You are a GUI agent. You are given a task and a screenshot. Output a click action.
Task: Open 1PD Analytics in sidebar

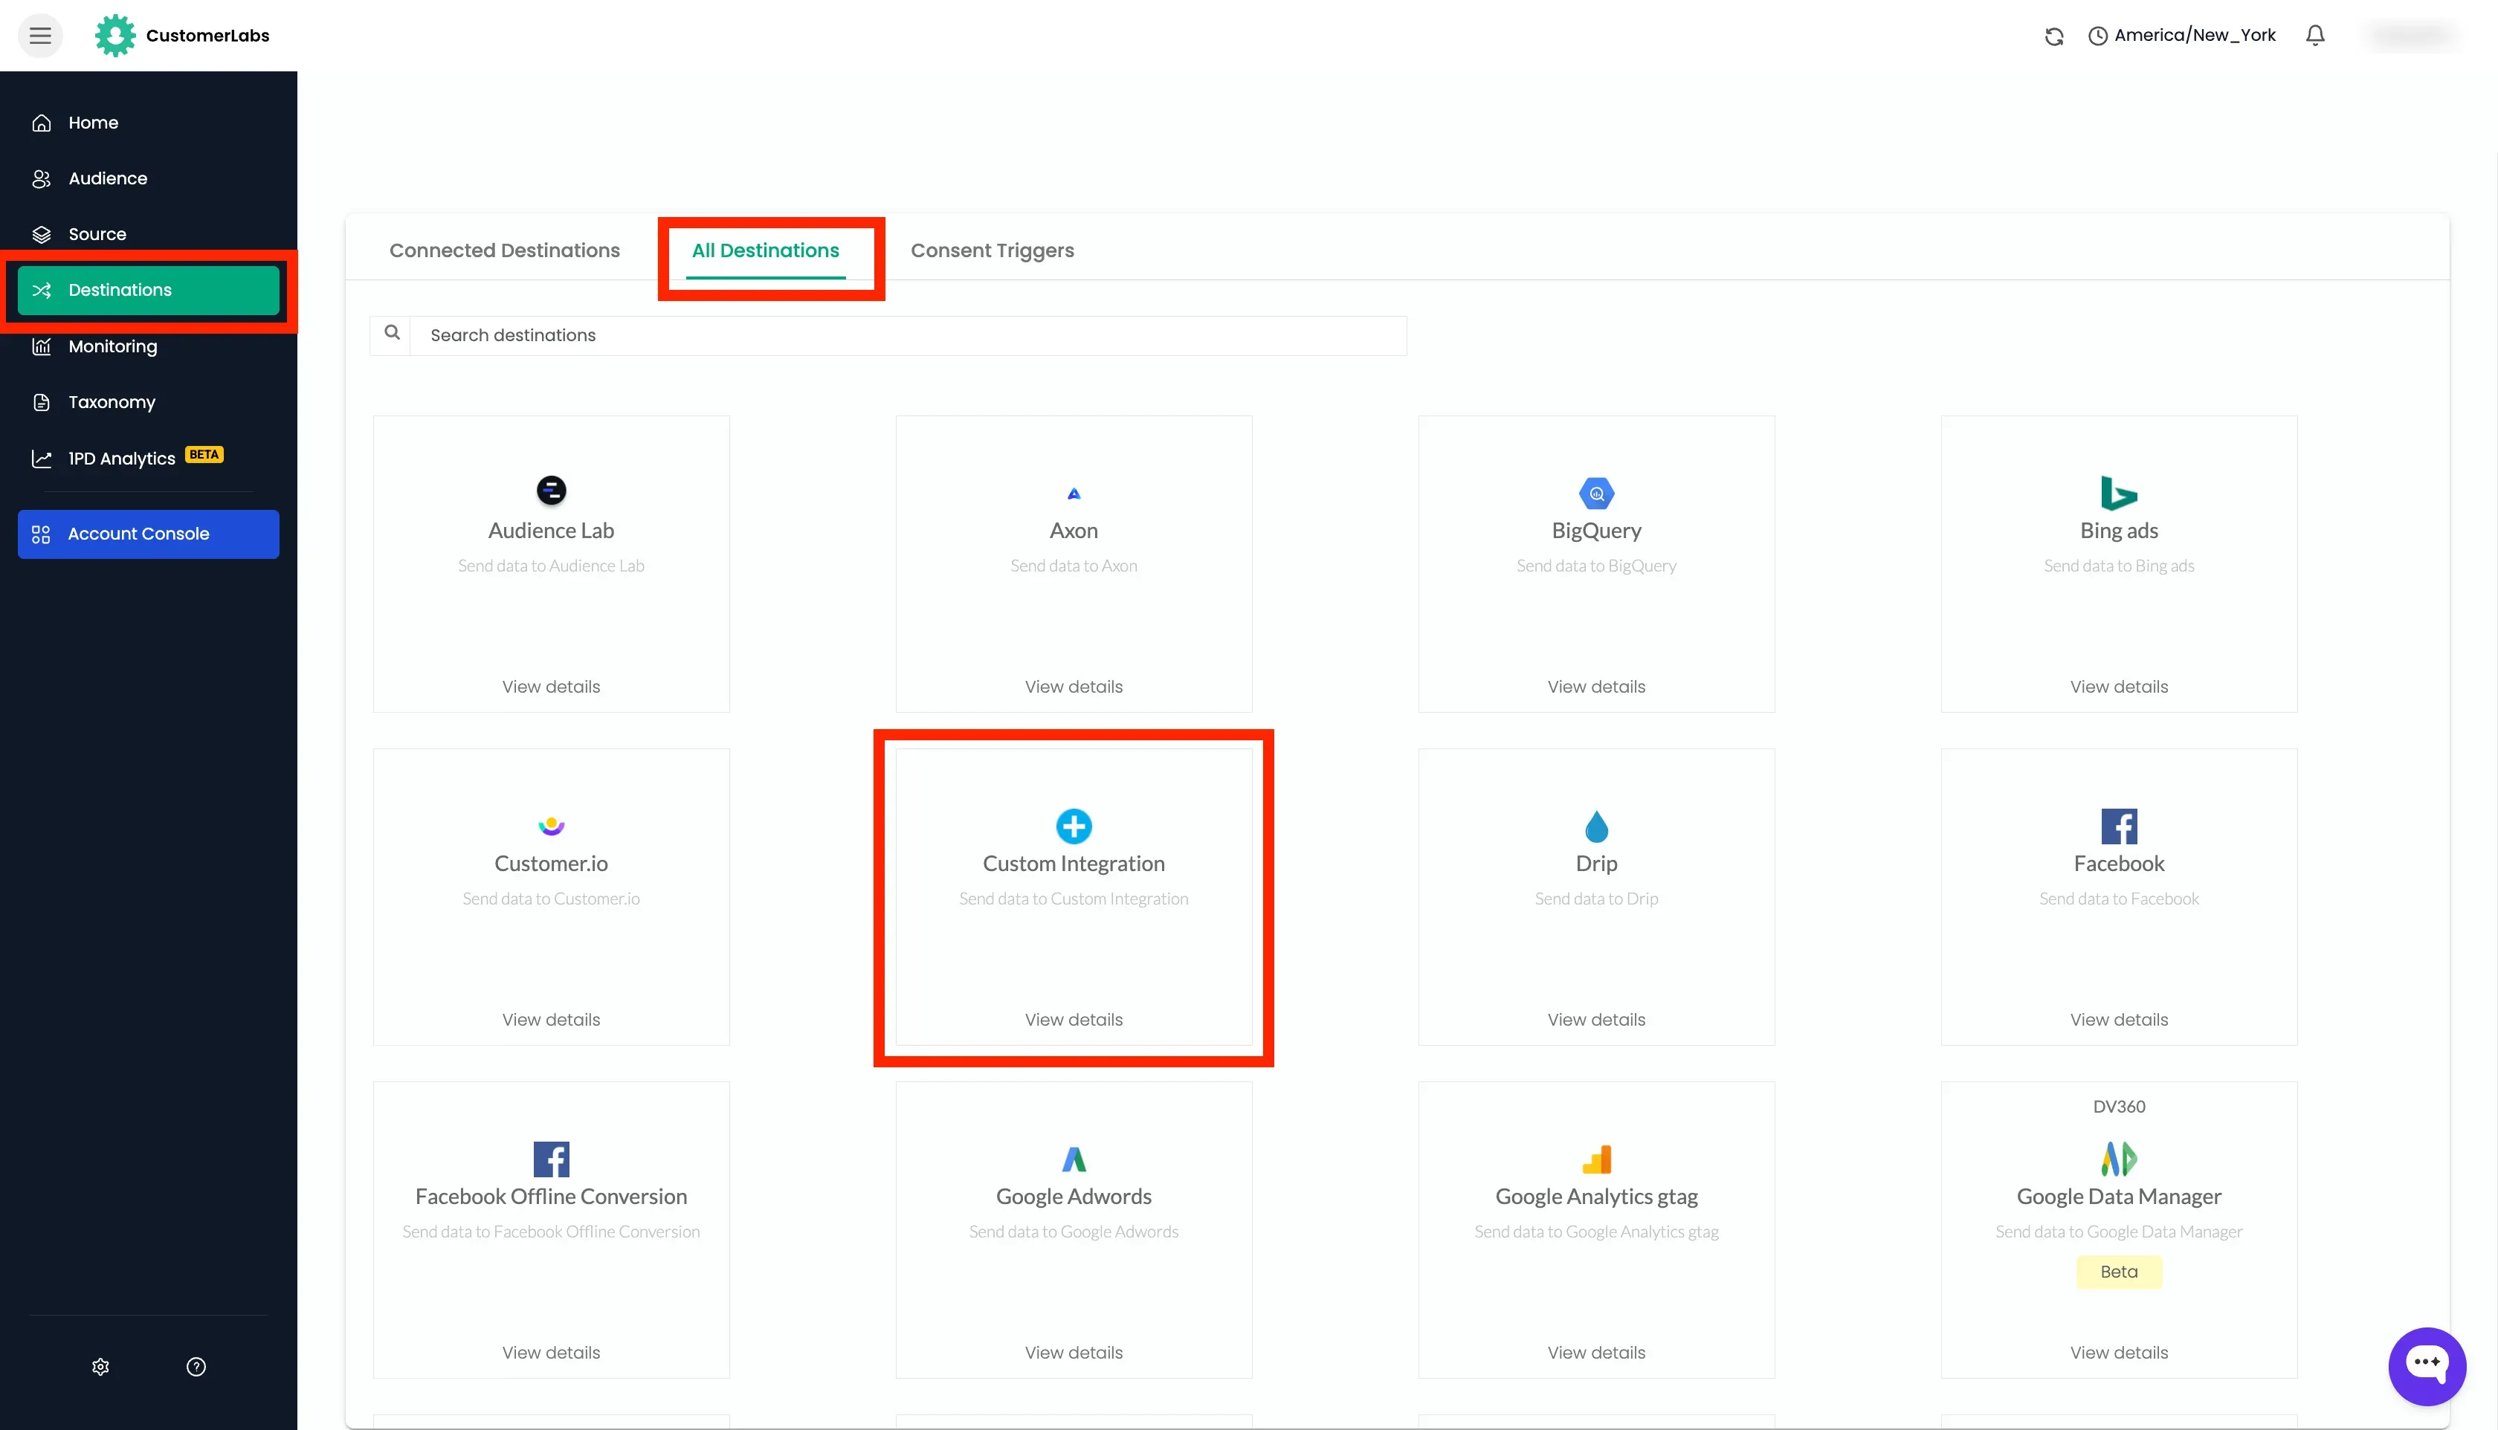tap(149, 459)
